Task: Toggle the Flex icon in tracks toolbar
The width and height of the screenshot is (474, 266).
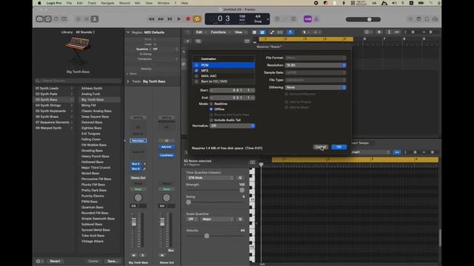Action: tap(280, 33)
